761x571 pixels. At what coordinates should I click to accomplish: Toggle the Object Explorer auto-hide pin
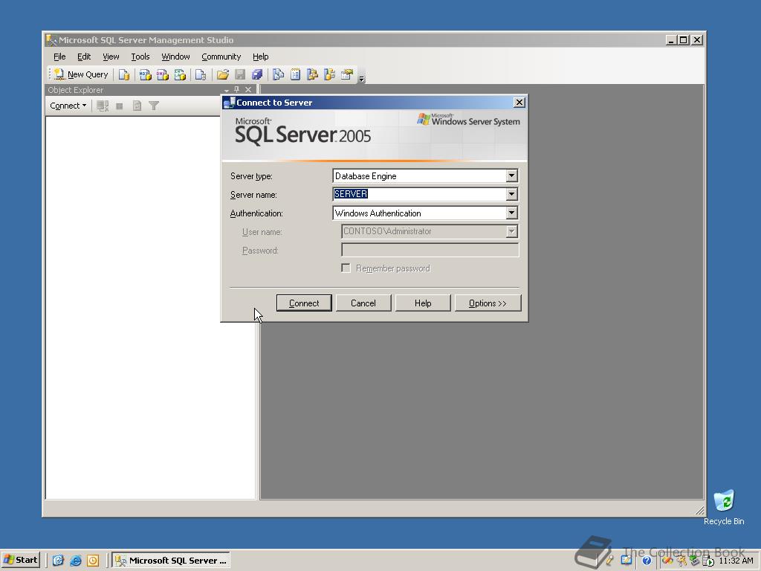(x=237, y=89)
